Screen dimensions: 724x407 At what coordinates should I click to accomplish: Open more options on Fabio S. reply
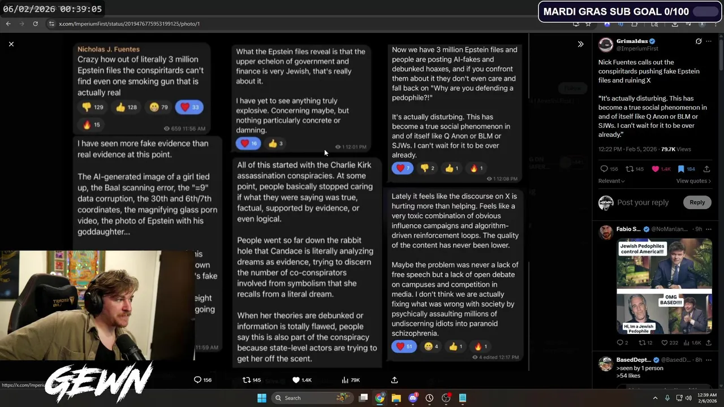click(709, 229)
